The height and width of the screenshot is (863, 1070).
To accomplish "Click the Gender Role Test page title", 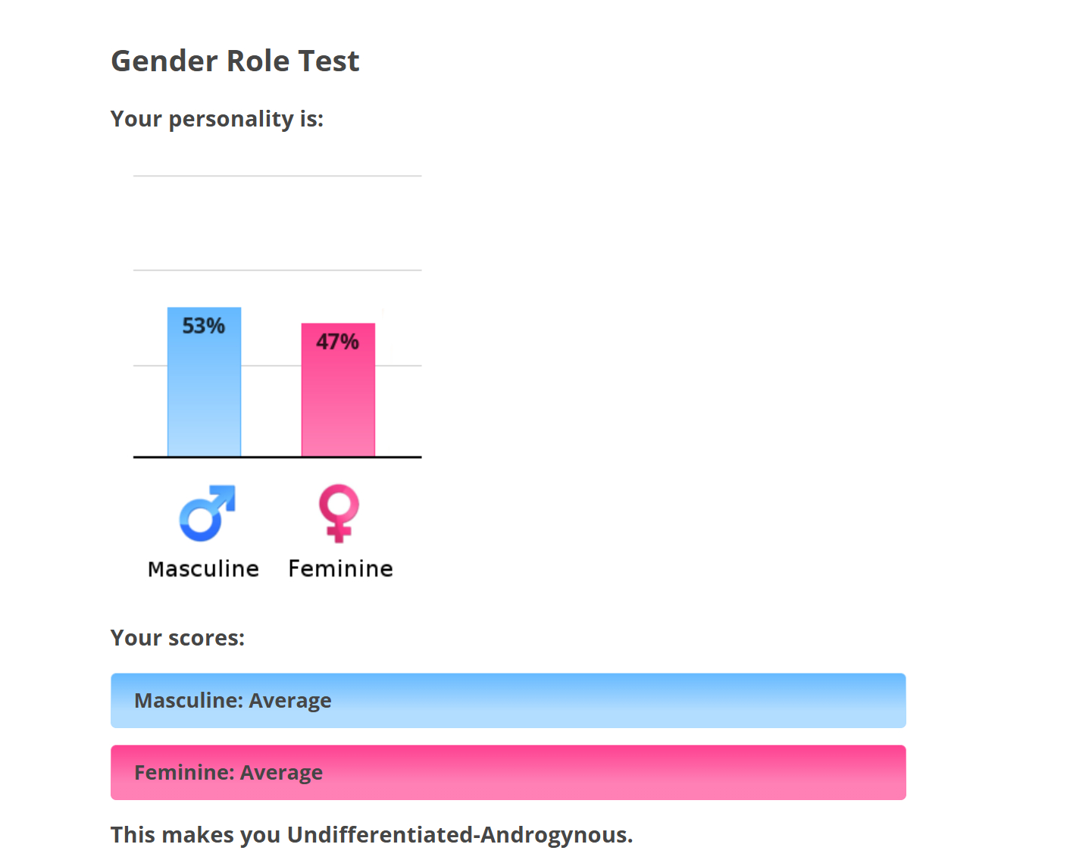I will (x=235, y=61).
